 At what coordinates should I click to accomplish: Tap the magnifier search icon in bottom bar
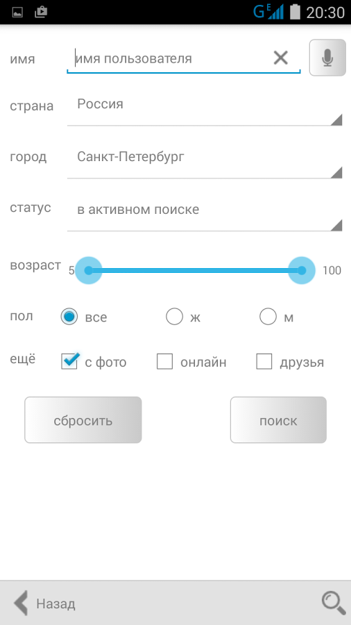(x=333, y=603)
